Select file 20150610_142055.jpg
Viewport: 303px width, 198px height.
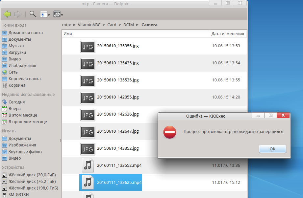[x=118, y=97]
